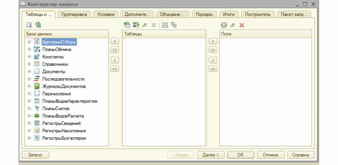Screen dimensions: 338x165
Task: Expand the Документы tree node
Action: 29,72
